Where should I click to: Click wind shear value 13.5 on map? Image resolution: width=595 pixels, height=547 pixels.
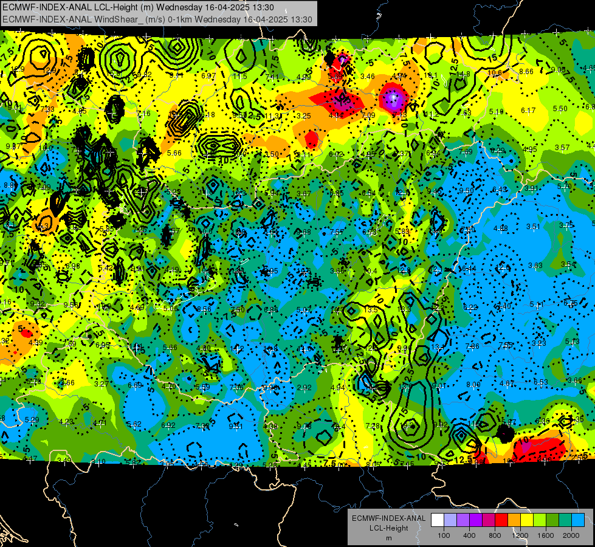coord(371,309)
